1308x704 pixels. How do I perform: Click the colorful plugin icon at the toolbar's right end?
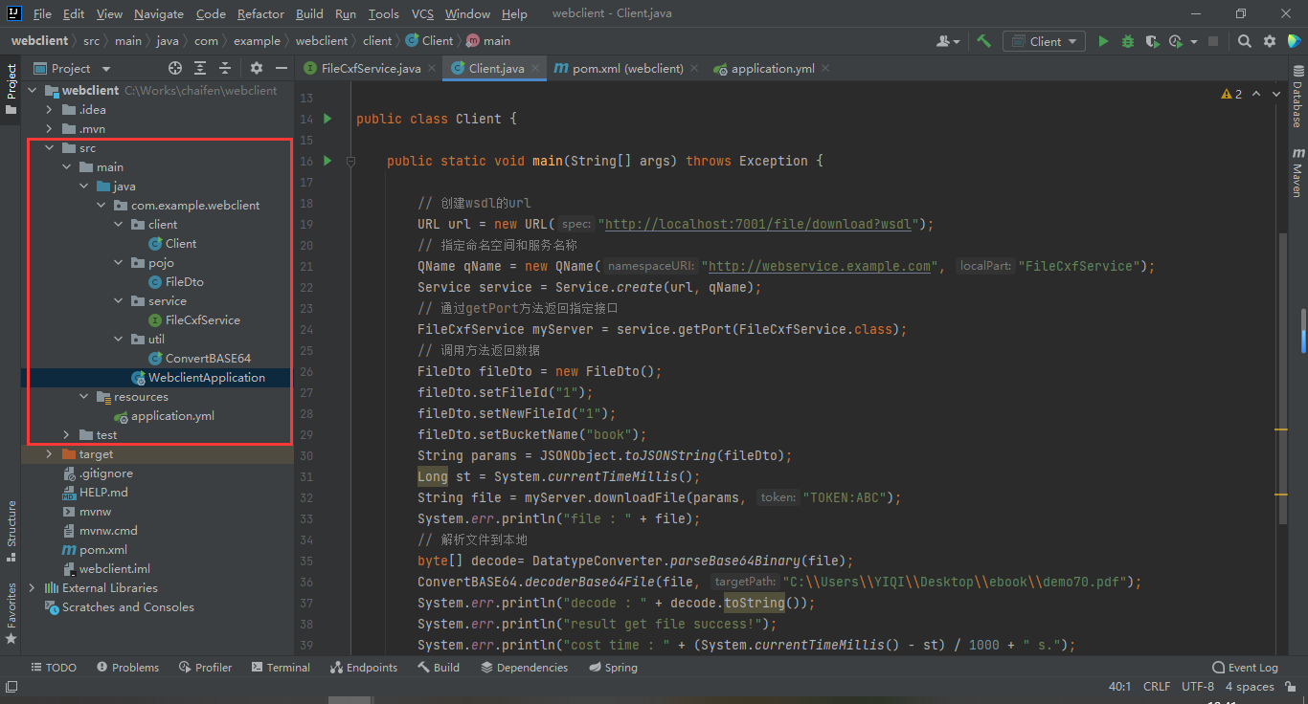pos(1295,41)
